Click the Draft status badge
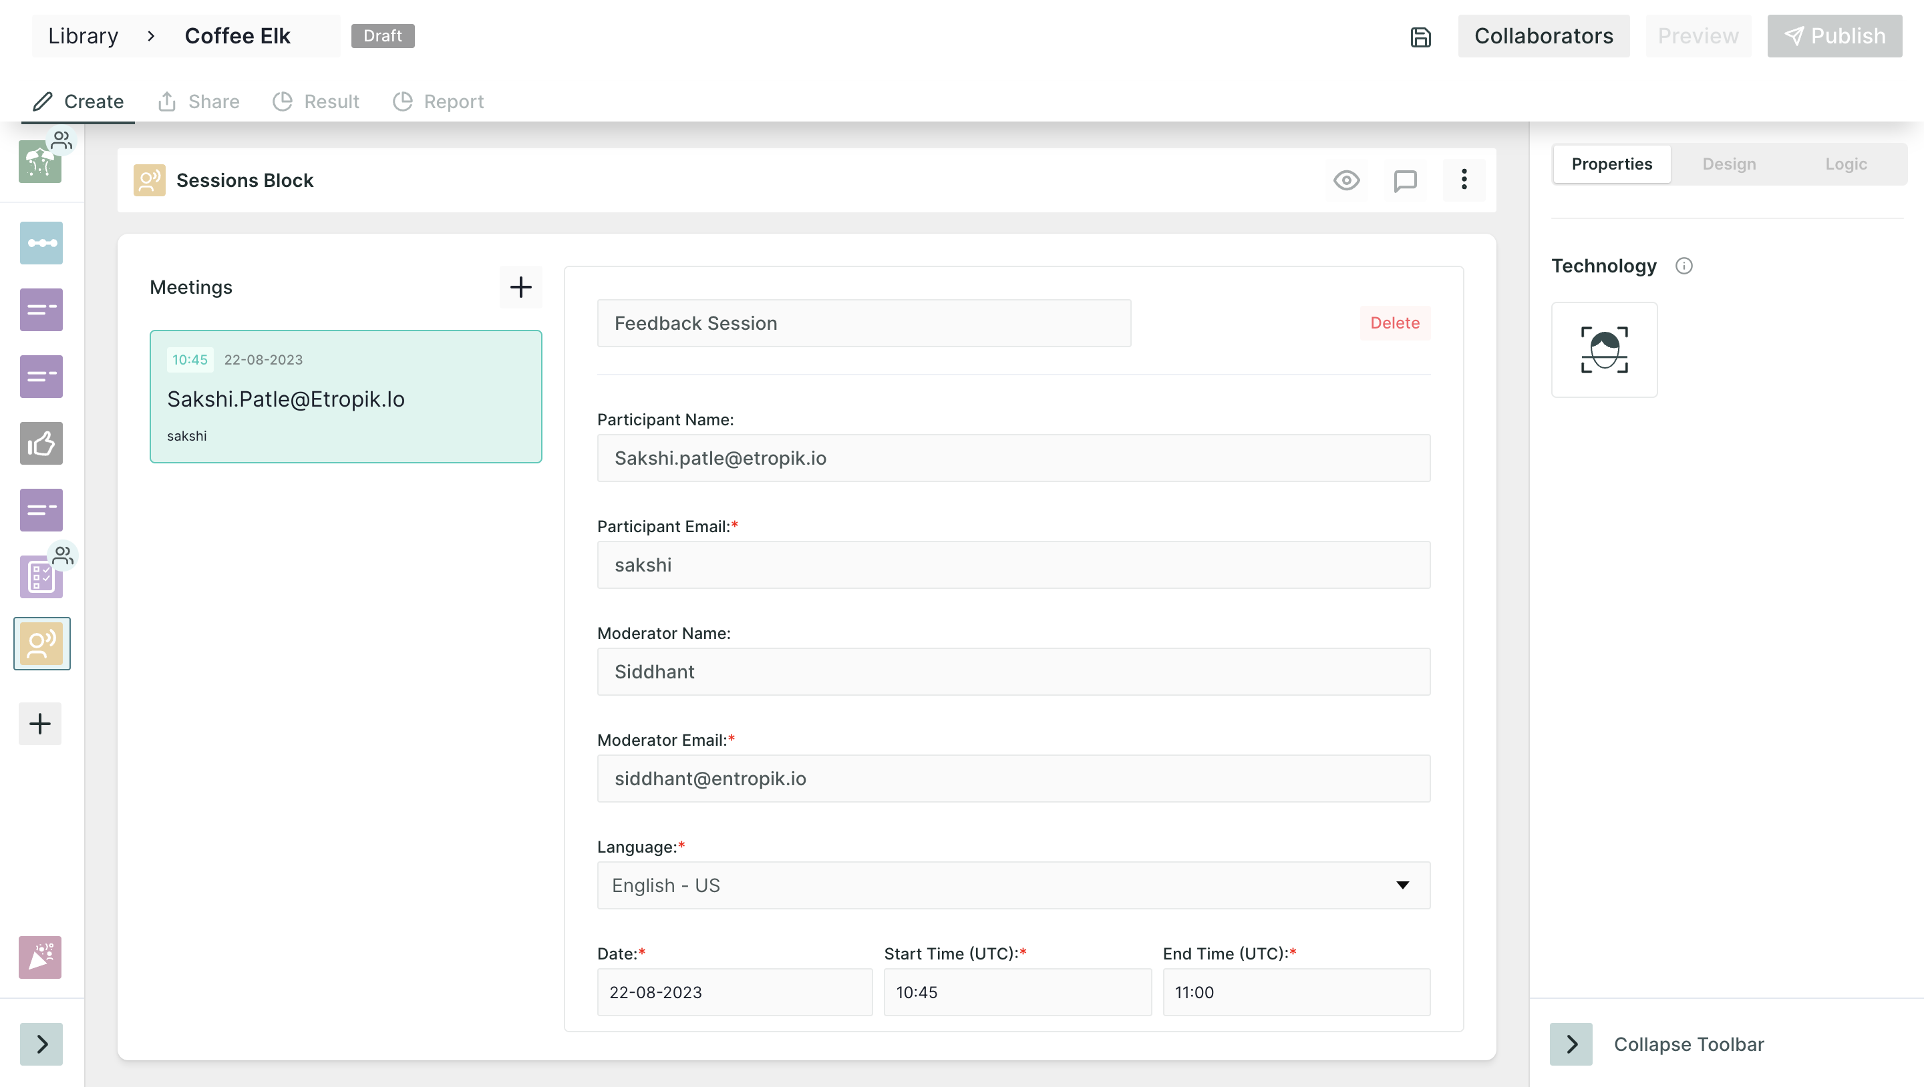Screen dimensions: 1924x1087 click(382, 36)
